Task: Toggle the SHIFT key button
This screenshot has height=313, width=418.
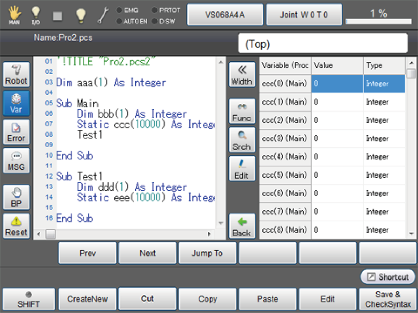Action: pos(28,300)
